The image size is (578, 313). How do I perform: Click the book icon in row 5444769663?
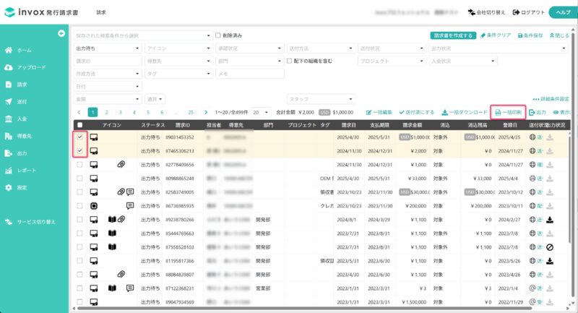tap(112, 233)
